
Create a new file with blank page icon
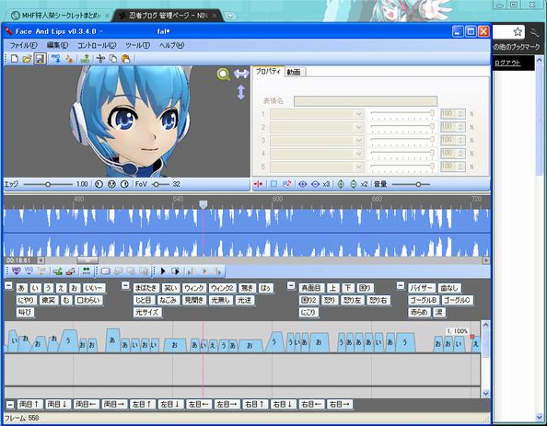pos(15,59)
